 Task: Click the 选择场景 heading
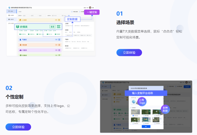click(125, 23)
